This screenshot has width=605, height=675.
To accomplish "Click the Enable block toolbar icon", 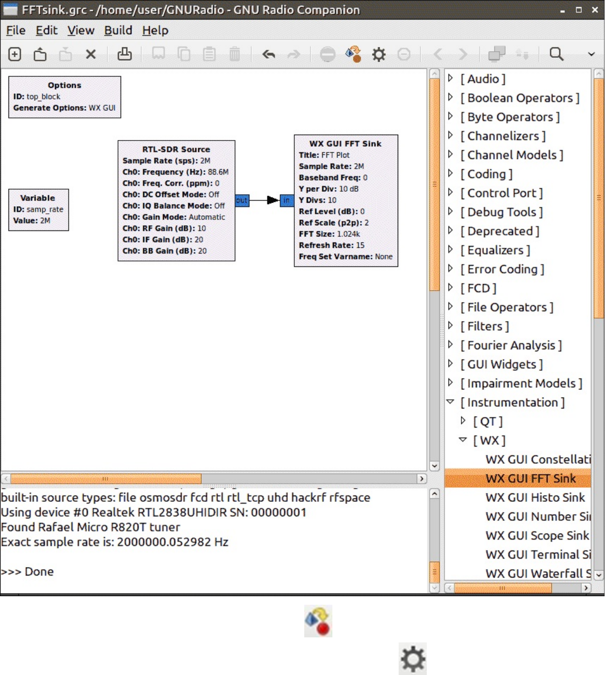I will 497,54.
